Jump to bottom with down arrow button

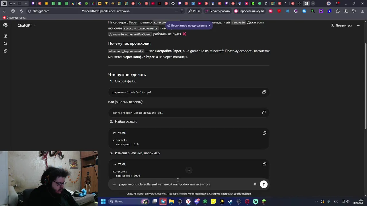(x=189, y=170)
